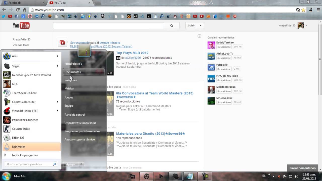Open the dropdown arrow beside Subir
Screen dimensions: 322x181
pyautogui.click(x=200, y=25)
